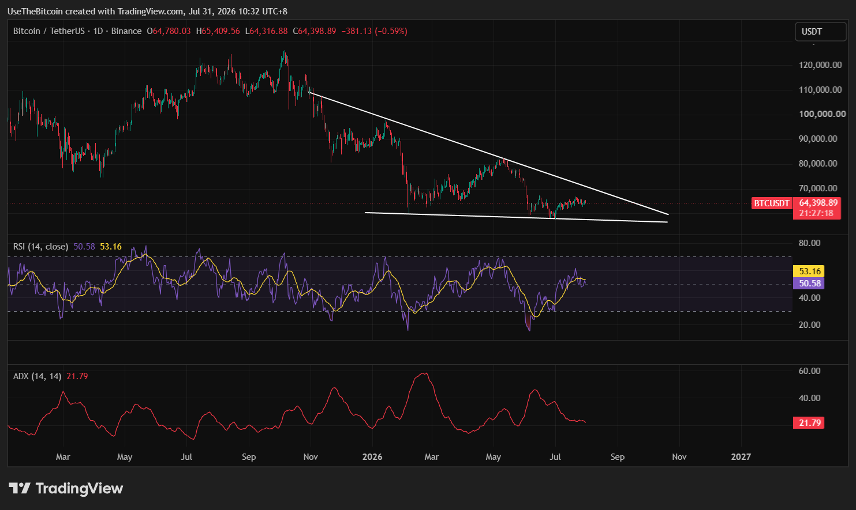Select the low value L64,316.88

267,31
